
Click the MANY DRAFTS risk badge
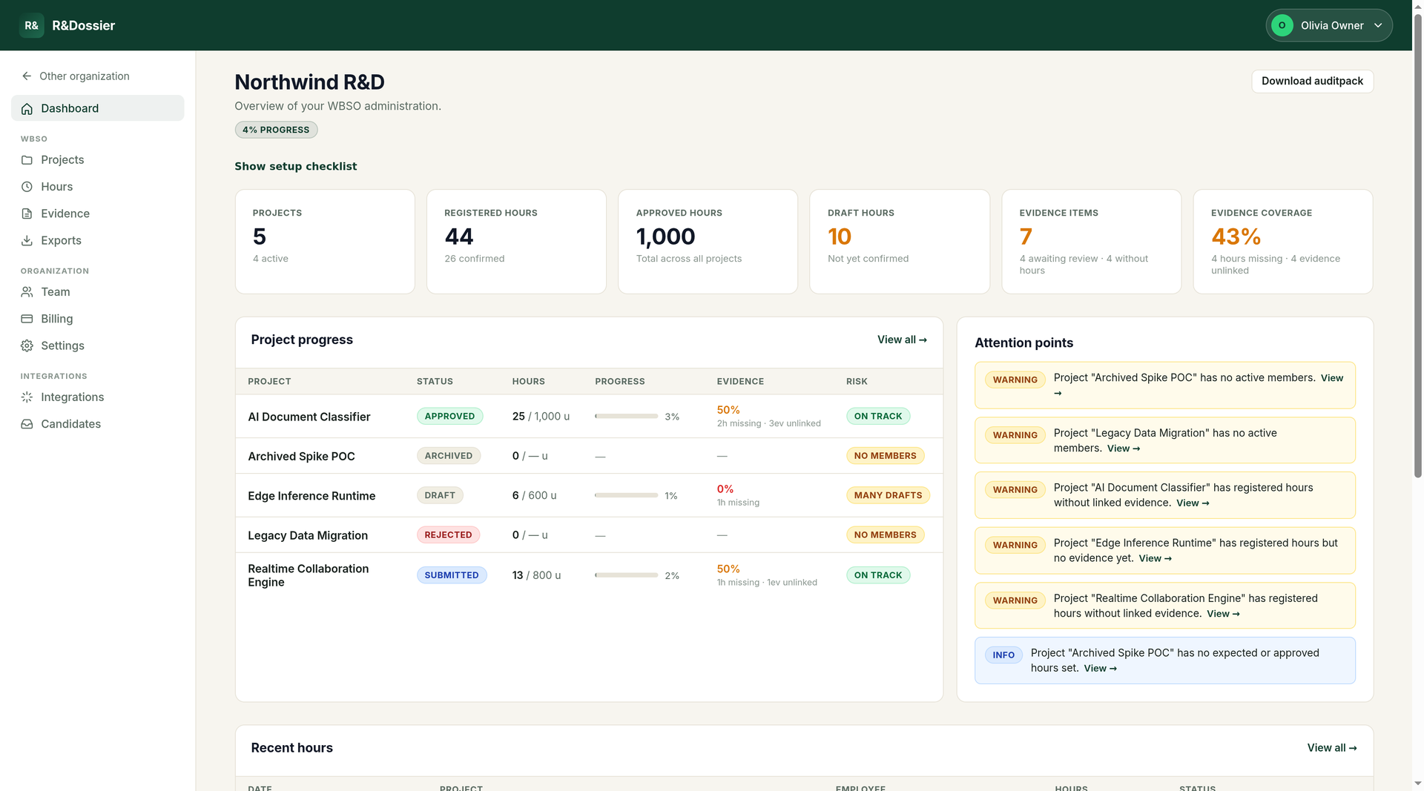coord(888,495)
